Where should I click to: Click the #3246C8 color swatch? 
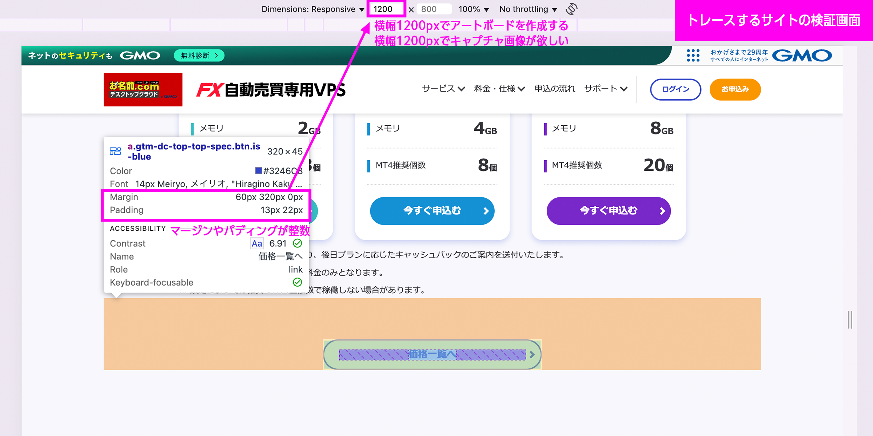pos(258,171)
